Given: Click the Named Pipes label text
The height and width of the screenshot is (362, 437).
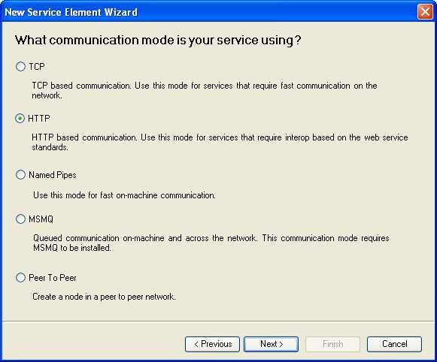Looking at the screenshot, I should (53, 175).
